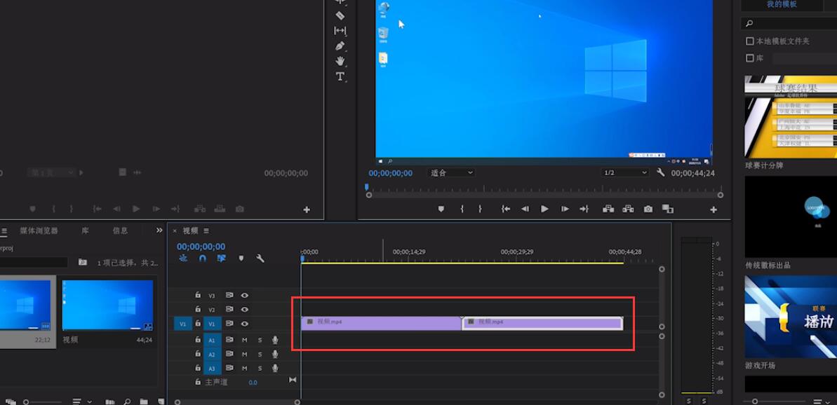The image size is (837, 405).
Task: Toggle nest-or-individual-clips insert mode in timeline
Action: tap(183, 258)
